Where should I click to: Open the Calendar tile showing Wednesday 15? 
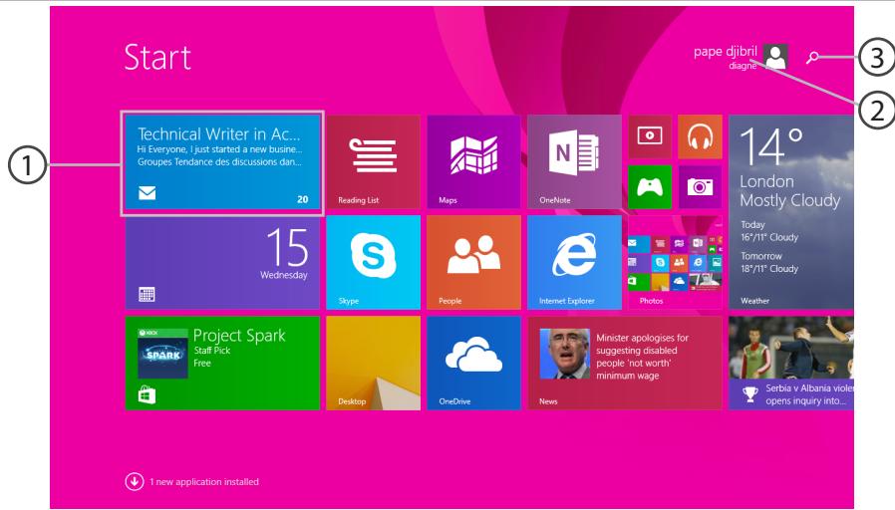pos(222,263)
